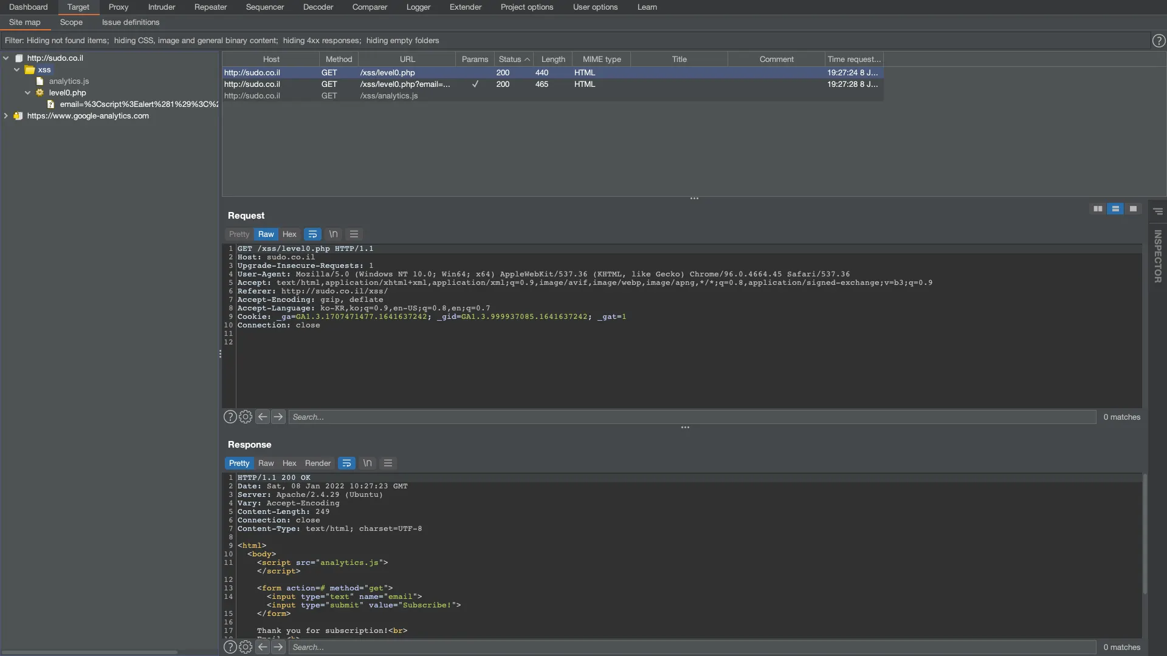Switch to the Scope sub-tab

[x=71, y=22]
